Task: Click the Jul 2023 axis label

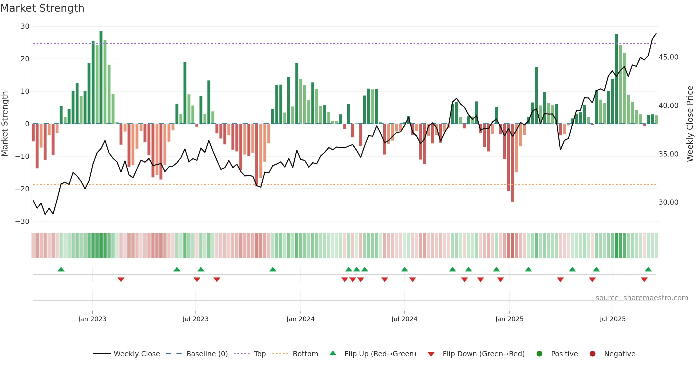Action: tap(195, 319)
